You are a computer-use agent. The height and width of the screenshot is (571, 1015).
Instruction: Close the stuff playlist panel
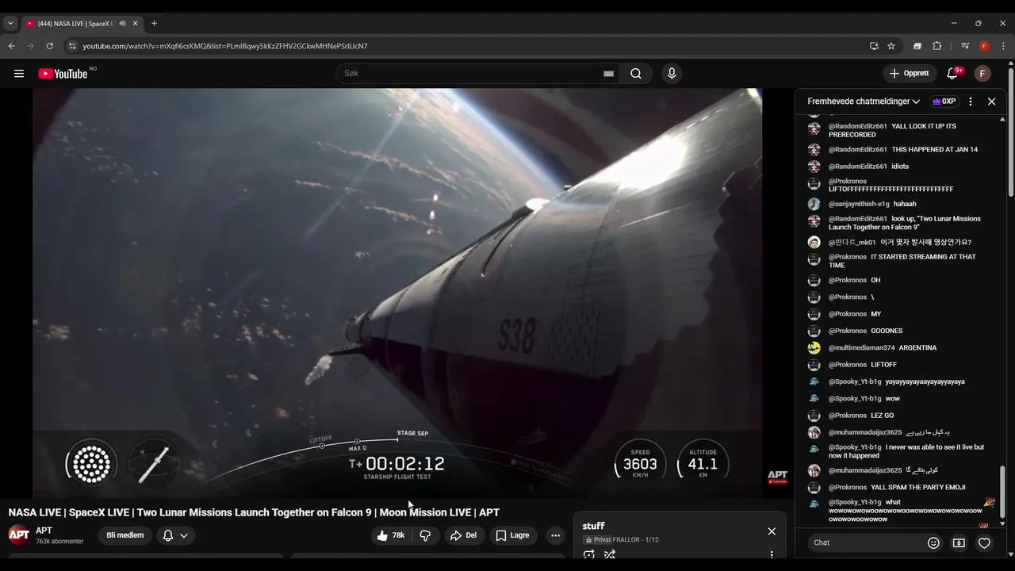[x=772, y=531]
